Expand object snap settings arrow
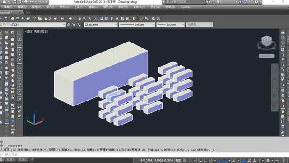289x163 pixels. click(x=229, y=160)
